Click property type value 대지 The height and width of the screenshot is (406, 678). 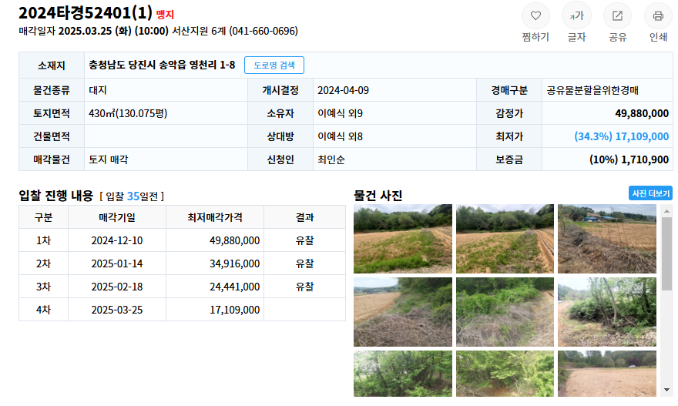click(98, 90)
